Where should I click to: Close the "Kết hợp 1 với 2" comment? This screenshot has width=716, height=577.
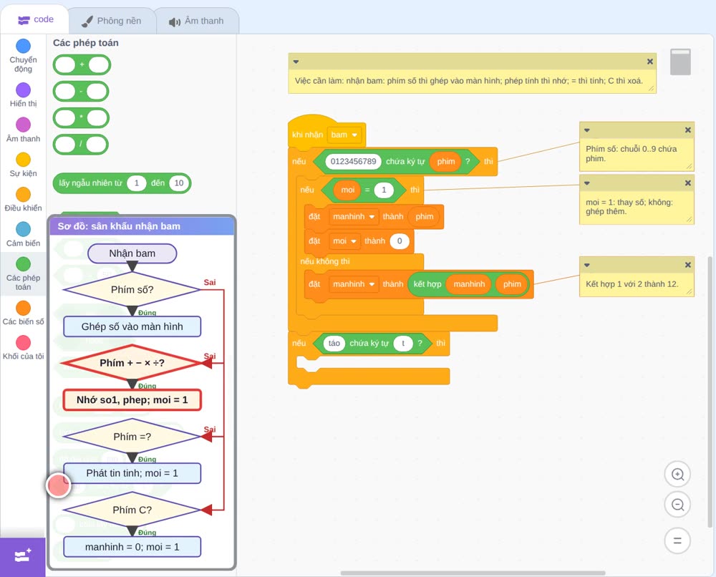687,265
